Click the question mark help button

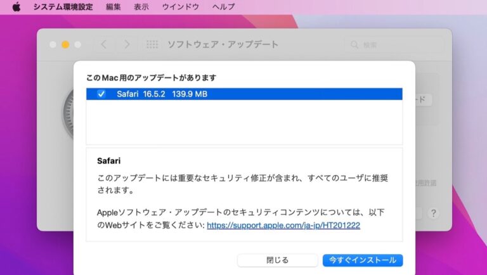(433, 214)
